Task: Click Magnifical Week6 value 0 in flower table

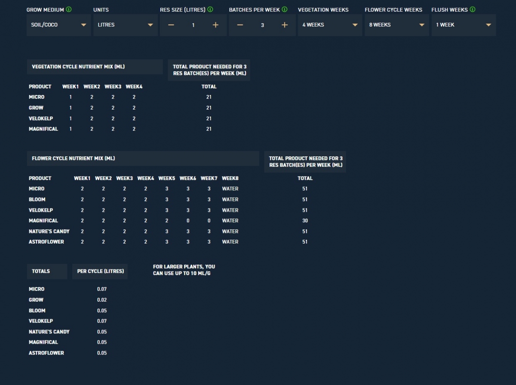Action: pyautogui.click(x=188, y=220)
